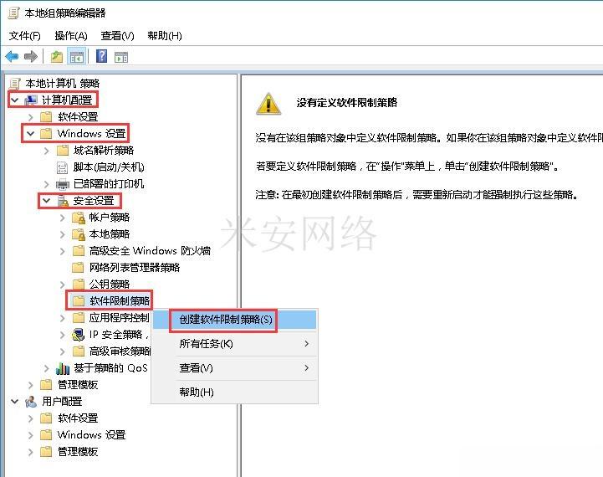Click the 基于策略的 QoS chart icon
Viewport: 603px width, 477px height.
[62, 368]
